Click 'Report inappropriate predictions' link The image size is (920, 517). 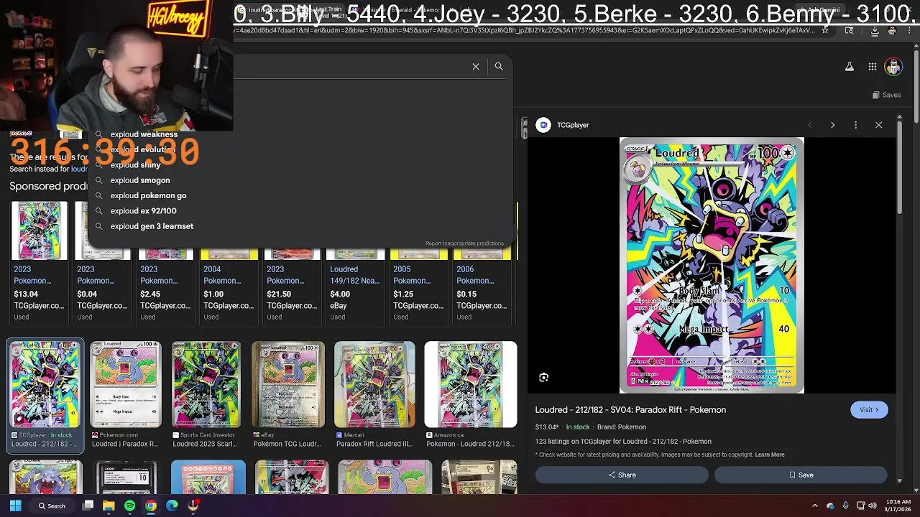[464, 243]
